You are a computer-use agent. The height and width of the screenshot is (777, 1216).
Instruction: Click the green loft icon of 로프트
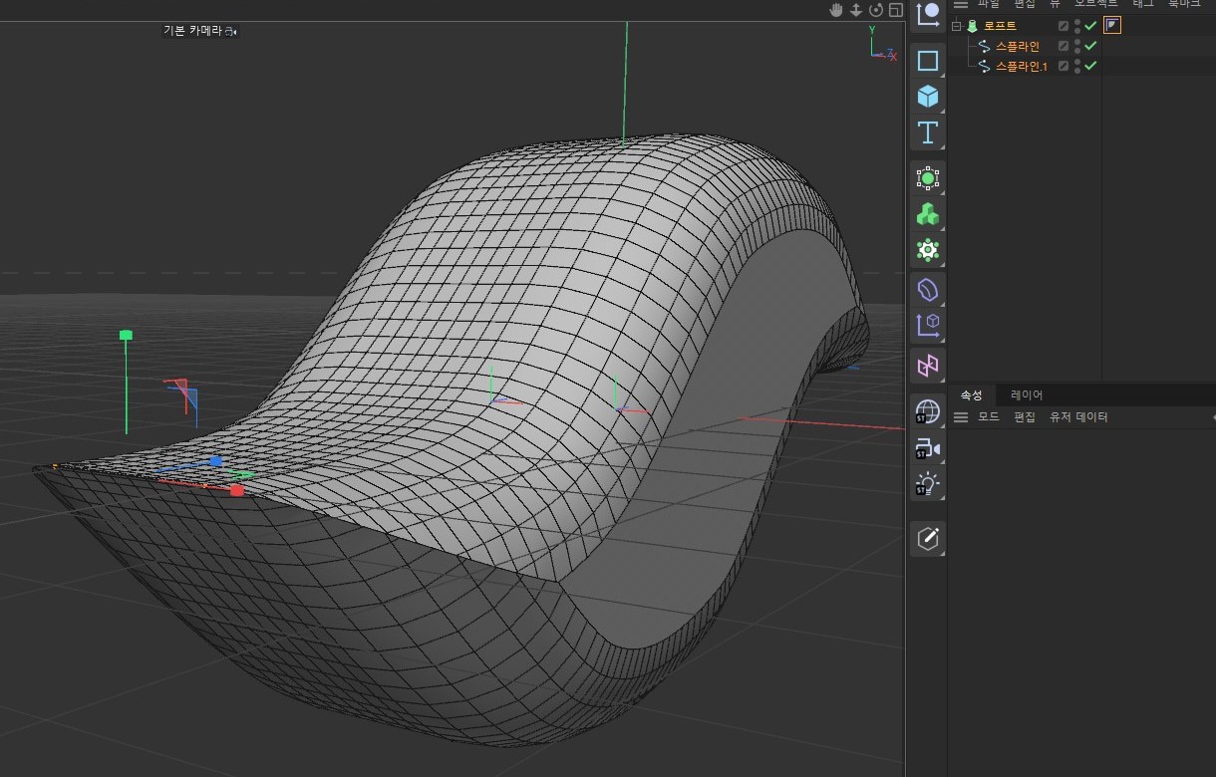point(973,26)
